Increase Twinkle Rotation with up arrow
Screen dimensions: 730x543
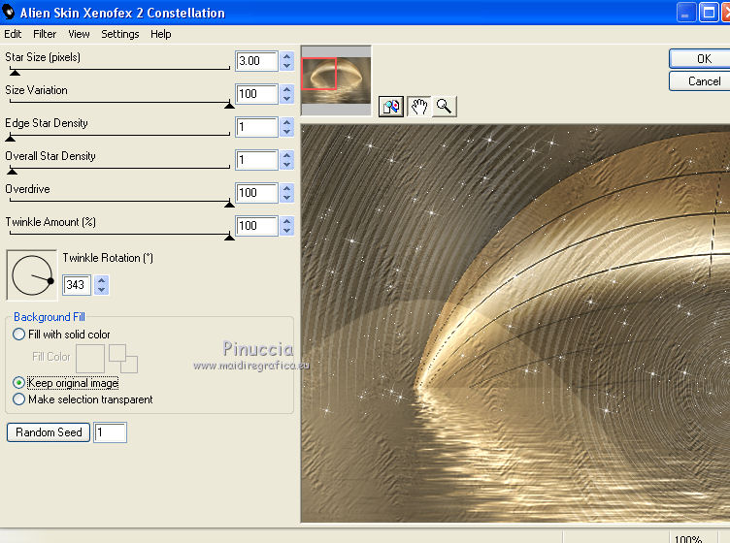[x=102, y=280]
